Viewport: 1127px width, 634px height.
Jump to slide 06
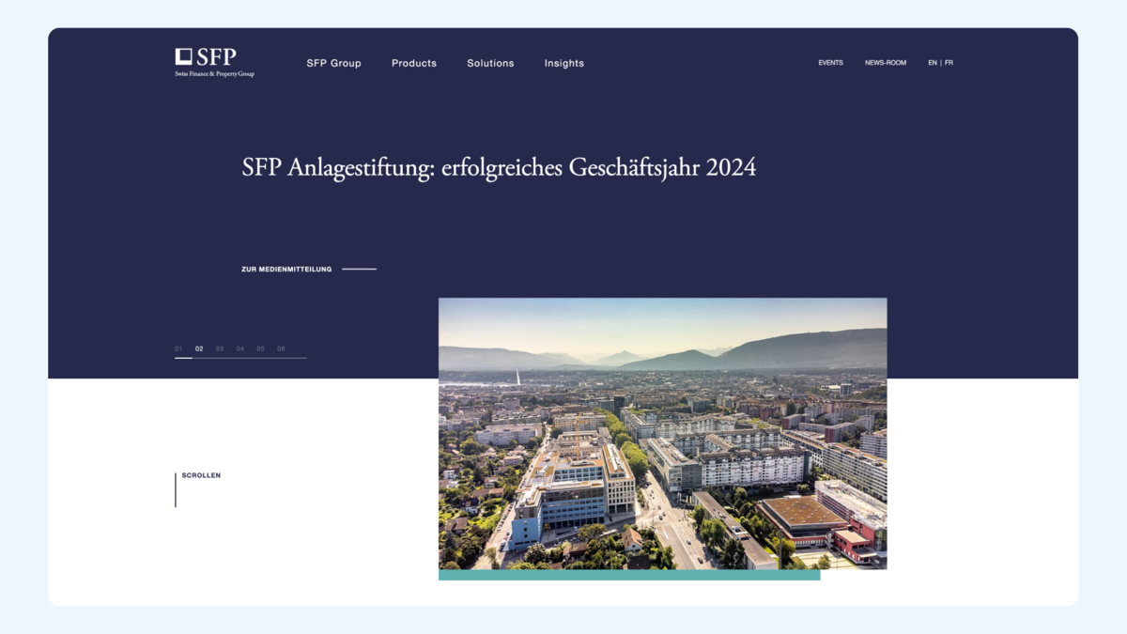coord(281,348)
